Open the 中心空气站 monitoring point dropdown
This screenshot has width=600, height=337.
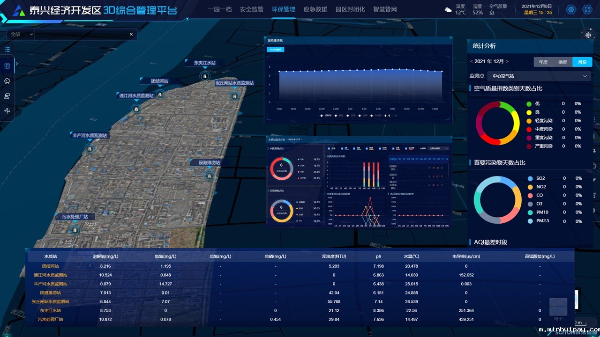tap(539, 76)
